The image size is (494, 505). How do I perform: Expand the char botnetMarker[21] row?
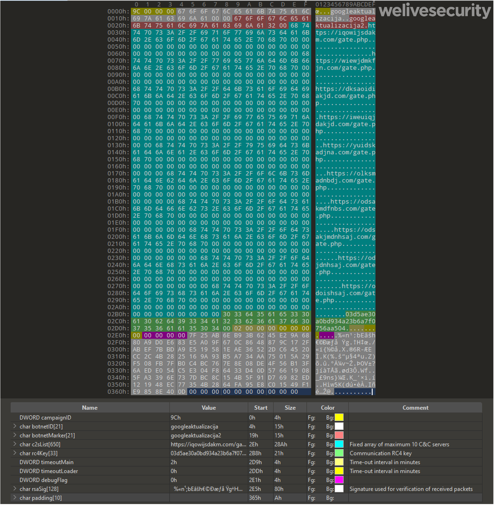click(x=15, y=435)
